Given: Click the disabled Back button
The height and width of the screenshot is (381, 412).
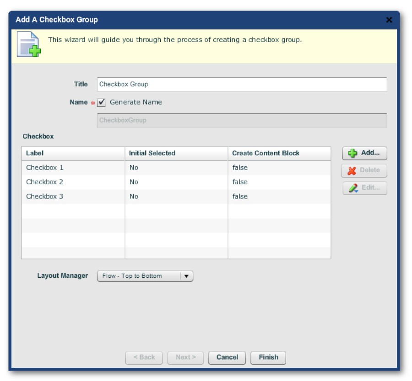Looking at the screenshot, I should [x=144, y=358].
